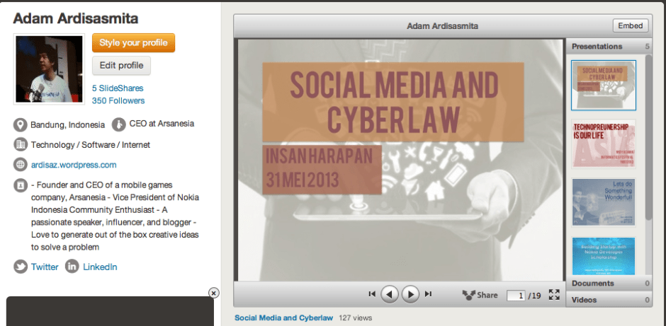The image size is (666, 326).
Task: Click the globe website icon
Action: 20,165
